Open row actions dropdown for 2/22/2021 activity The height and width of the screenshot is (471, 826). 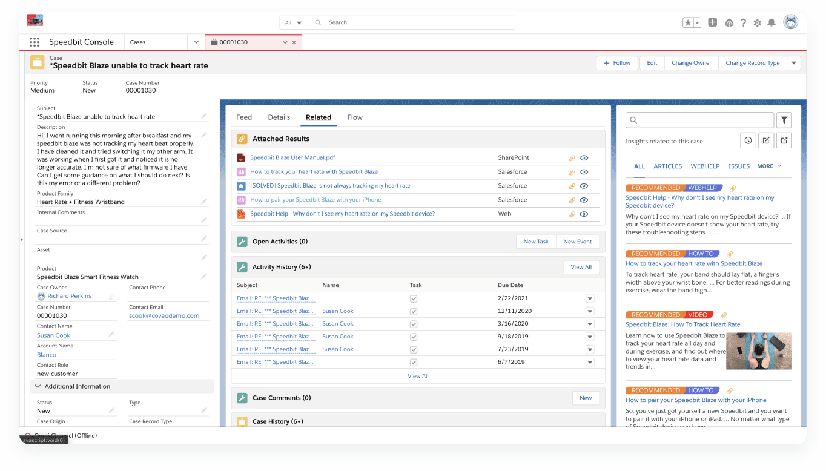pyautogui.click(x=590, y=298)
